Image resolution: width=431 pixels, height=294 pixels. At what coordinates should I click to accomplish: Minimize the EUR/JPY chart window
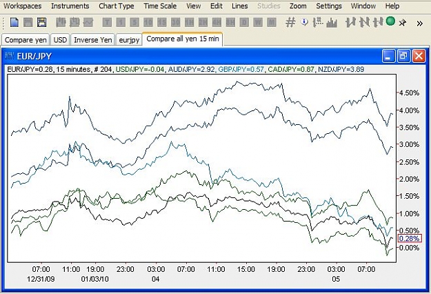[388, 56]
